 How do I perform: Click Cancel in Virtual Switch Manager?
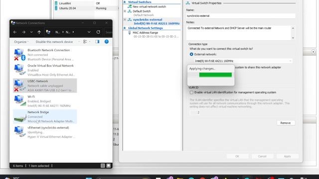[262, 156]
